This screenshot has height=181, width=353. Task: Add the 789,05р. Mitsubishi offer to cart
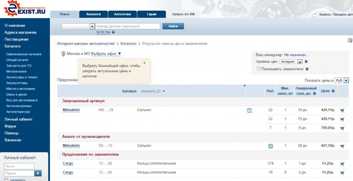(x=342, y=128)
